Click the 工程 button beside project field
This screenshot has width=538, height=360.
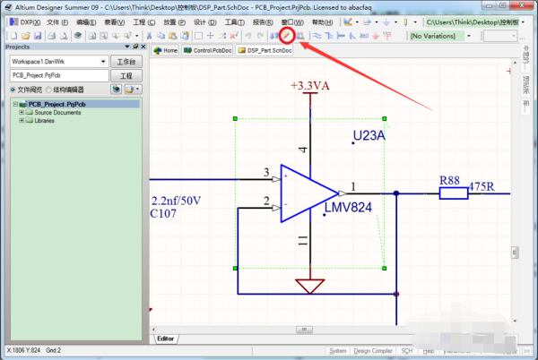pos(126,76)
